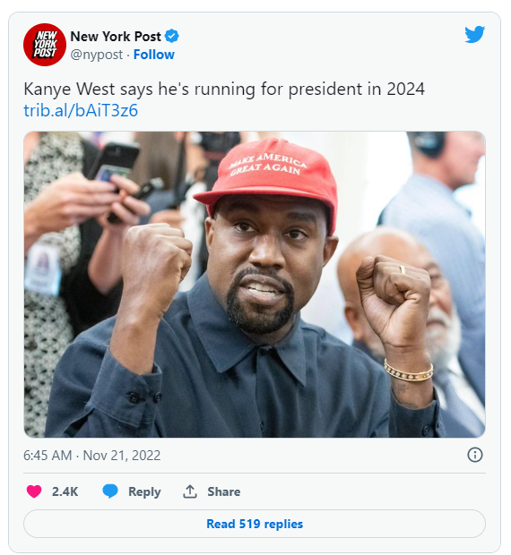This screenshot has height=555, width=511.
Task: Open the tweet info circle icon
Action: click(x=475, y=455)
